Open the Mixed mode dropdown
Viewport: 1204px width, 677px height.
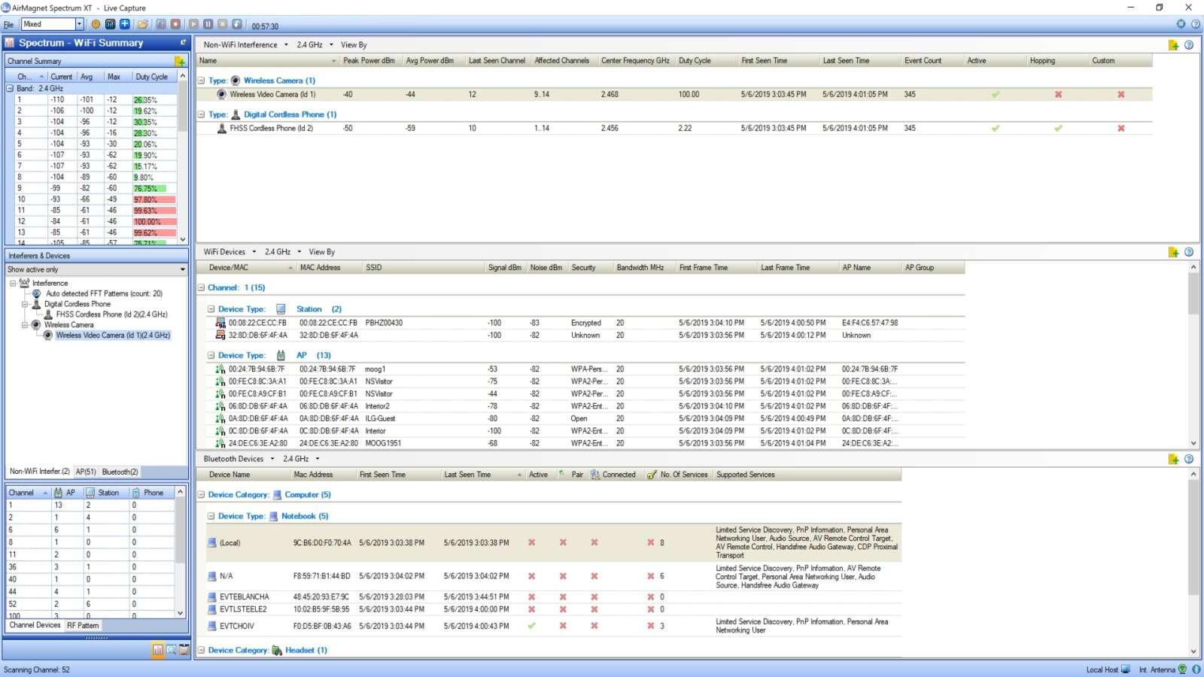[79, 24]
